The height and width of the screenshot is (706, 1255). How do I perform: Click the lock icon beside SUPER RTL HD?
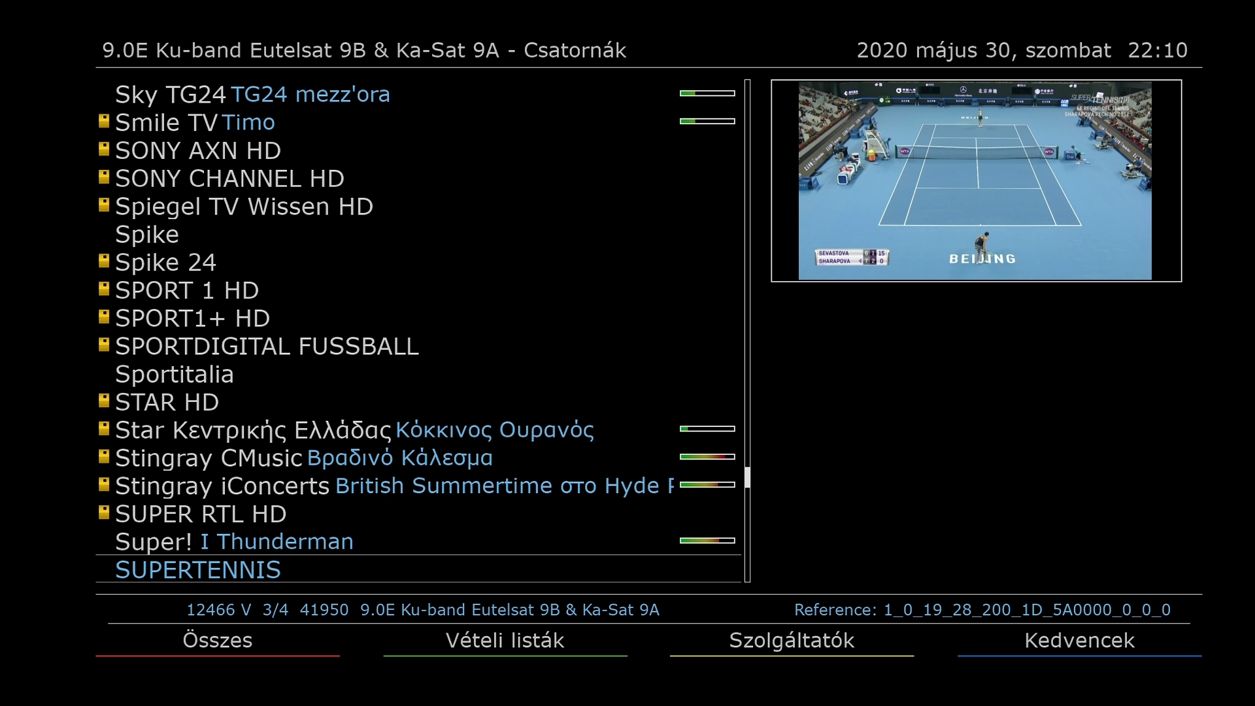click(104, 513)
